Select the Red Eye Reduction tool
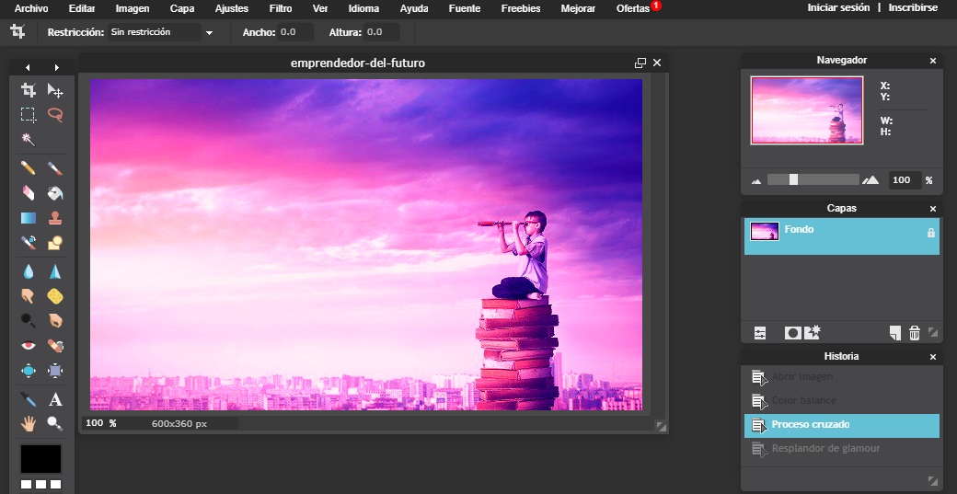957x494 pixels. pos(29,346)
